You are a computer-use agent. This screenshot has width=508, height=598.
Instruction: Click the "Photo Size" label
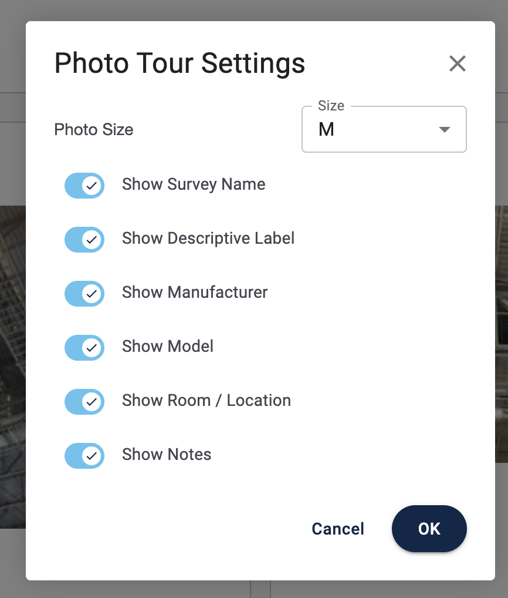pyautogui.click(x=94, y=130)
